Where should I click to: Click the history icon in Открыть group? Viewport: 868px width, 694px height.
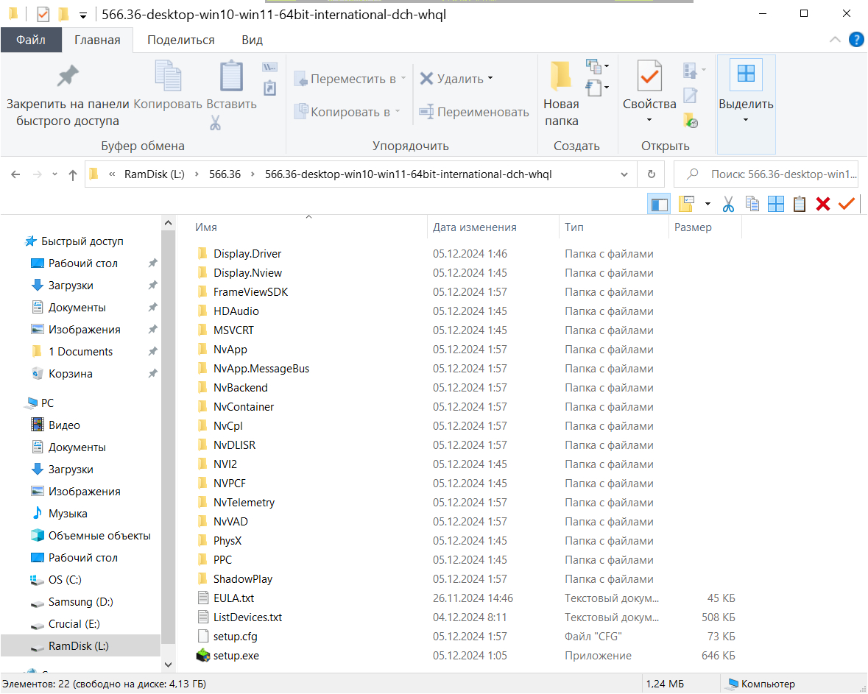point(691,120)
